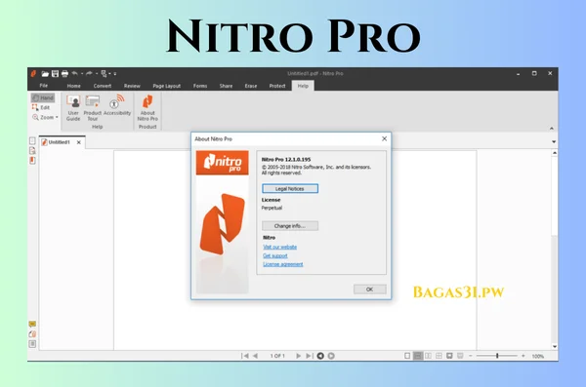Click the Nitro logo icon in title bar
The height and width of the screenshot is (387, 586).
coord(33,73)
